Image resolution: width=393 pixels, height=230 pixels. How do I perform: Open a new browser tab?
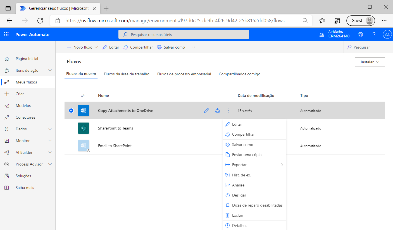pyautogui.click(x=106, y=8)
